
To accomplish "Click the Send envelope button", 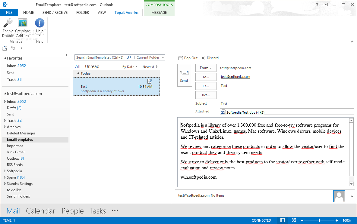I will pyautogui.click(x=185, y=75).
